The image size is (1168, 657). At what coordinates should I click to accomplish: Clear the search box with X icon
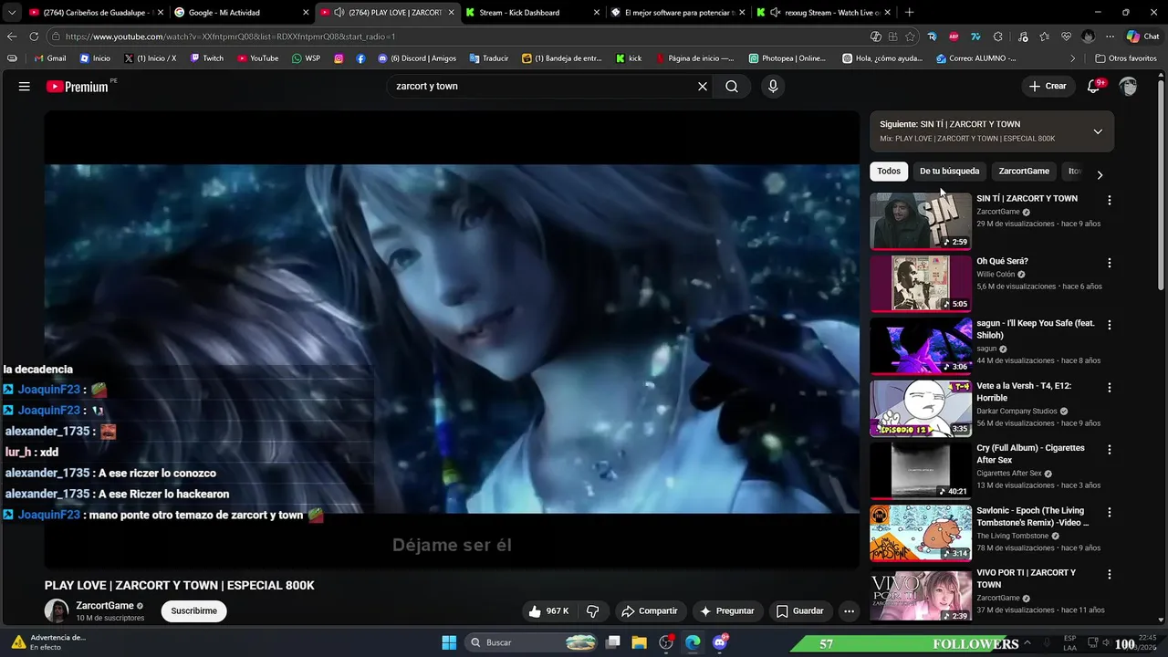[703, 87]
